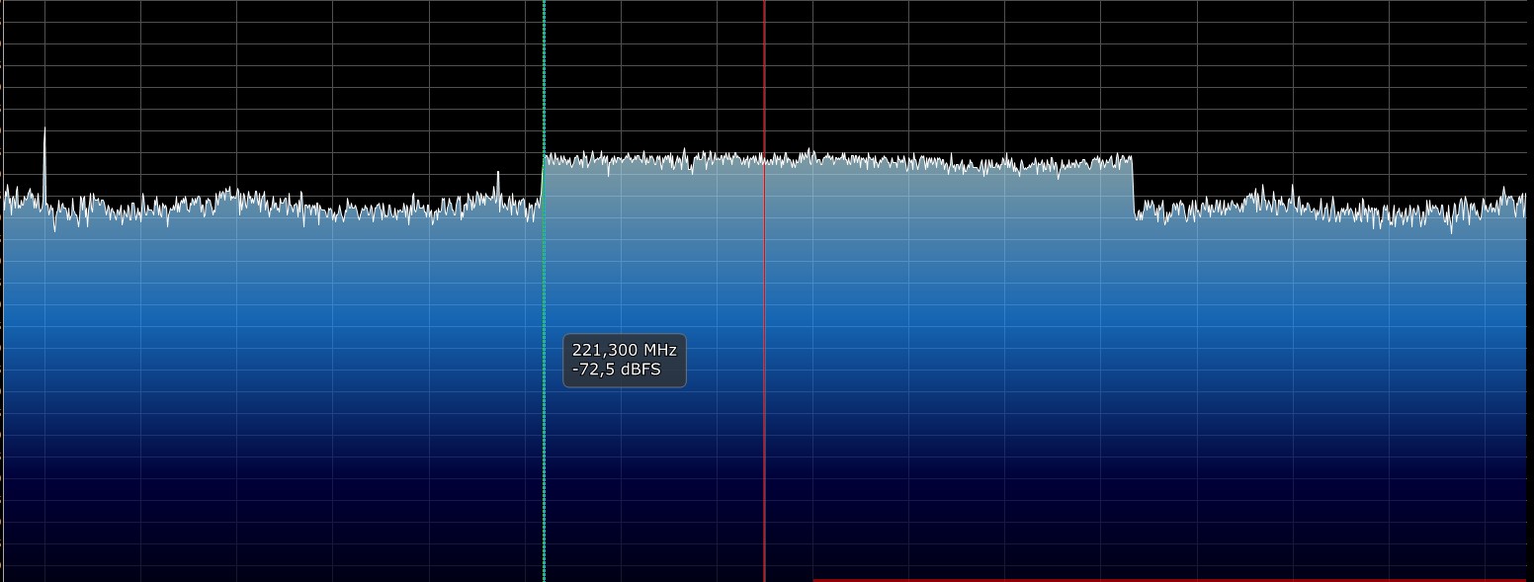Click the -72,5 dBFS level readout
1534x582 pixels.
[617, 371]
